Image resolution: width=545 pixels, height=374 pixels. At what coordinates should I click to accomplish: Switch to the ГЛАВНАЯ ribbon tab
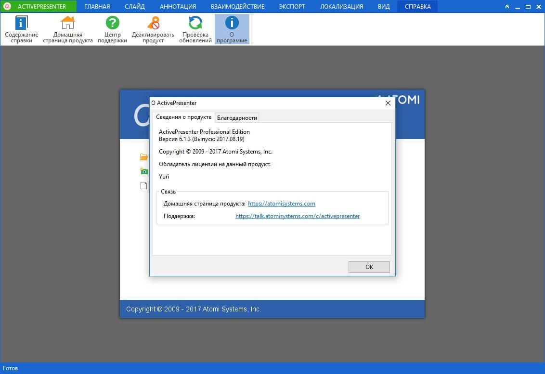pyautogui.click(x=97, y=6)
